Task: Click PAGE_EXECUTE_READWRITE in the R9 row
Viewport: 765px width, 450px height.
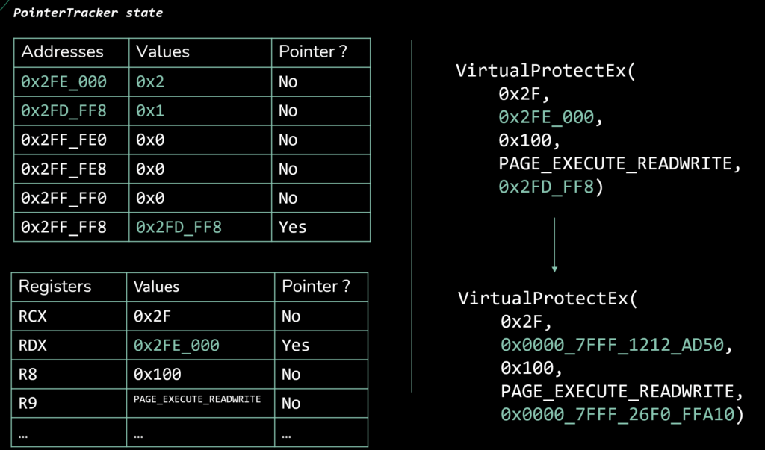Action: tap(197, 400)
